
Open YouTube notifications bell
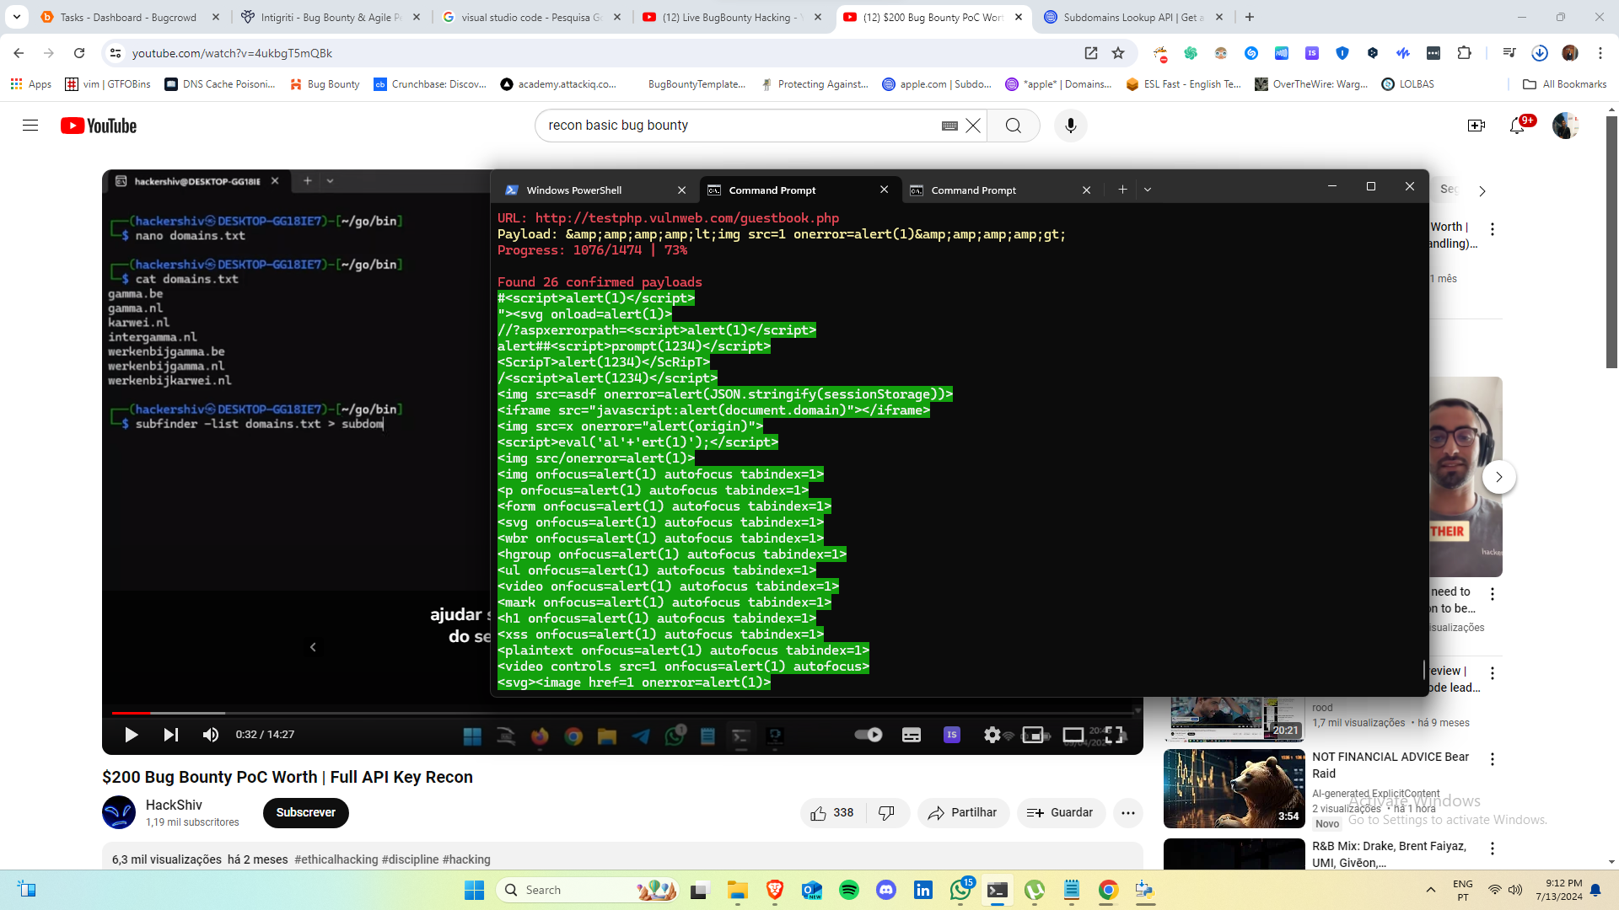pyautogui.click(x=1517, y=126)
